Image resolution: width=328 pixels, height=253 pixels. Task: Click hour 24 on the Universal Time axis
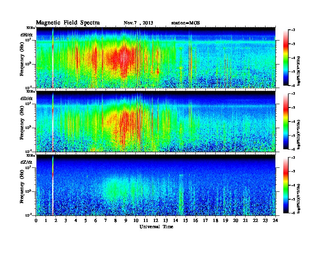pyautogui.click(x=275, y=221)
